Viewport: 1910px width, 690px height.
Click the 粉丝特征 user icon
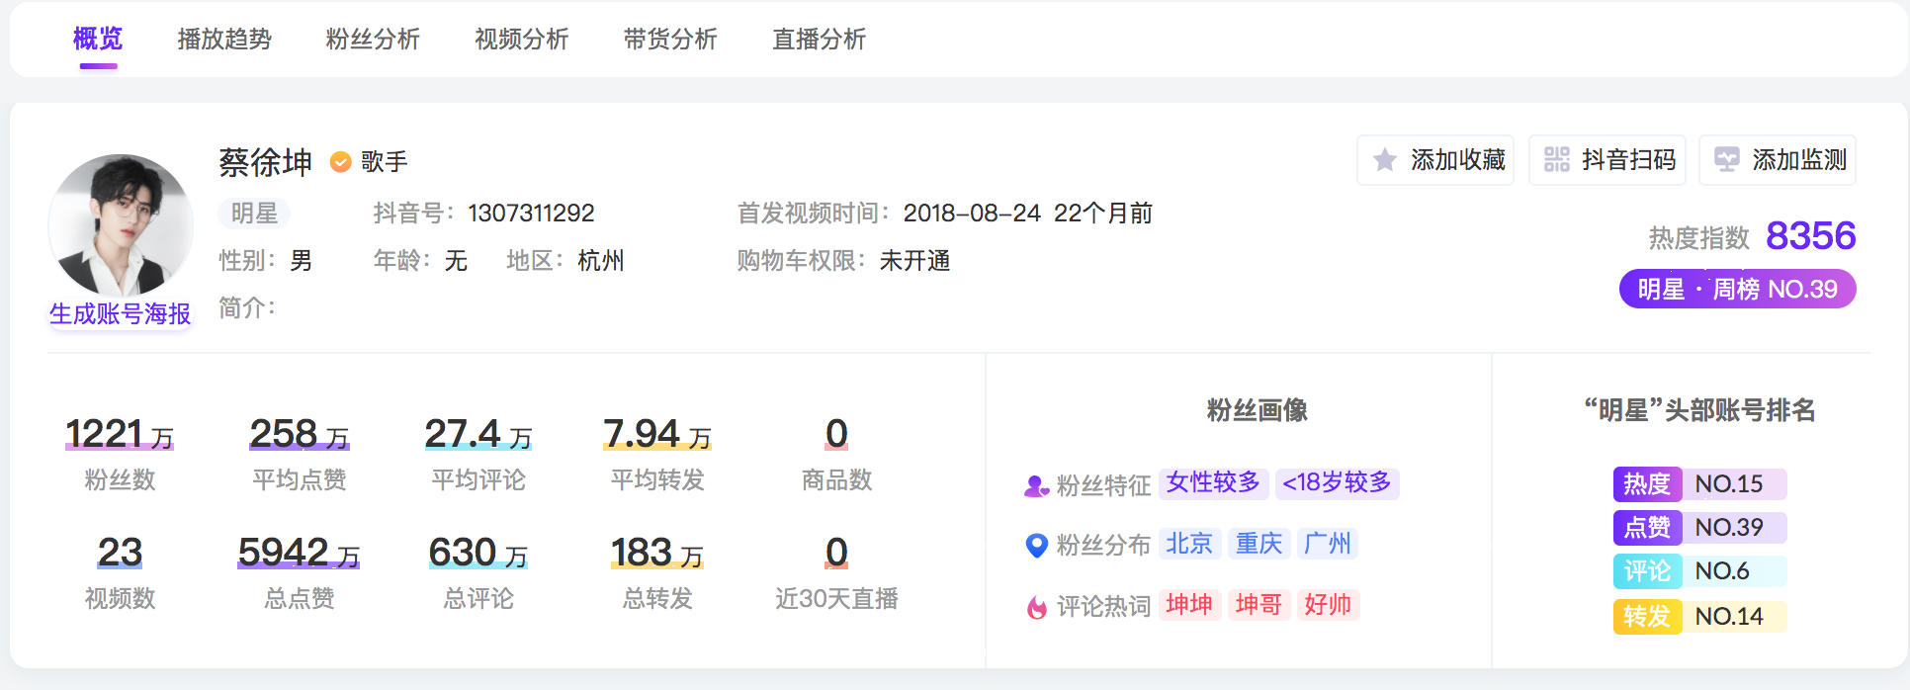[1036, 486]
